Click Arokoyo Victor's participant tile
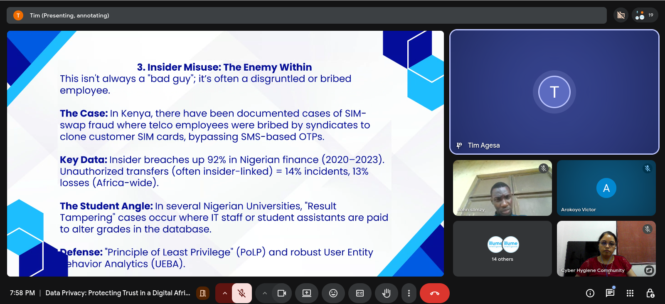 (x=606, y=188)
